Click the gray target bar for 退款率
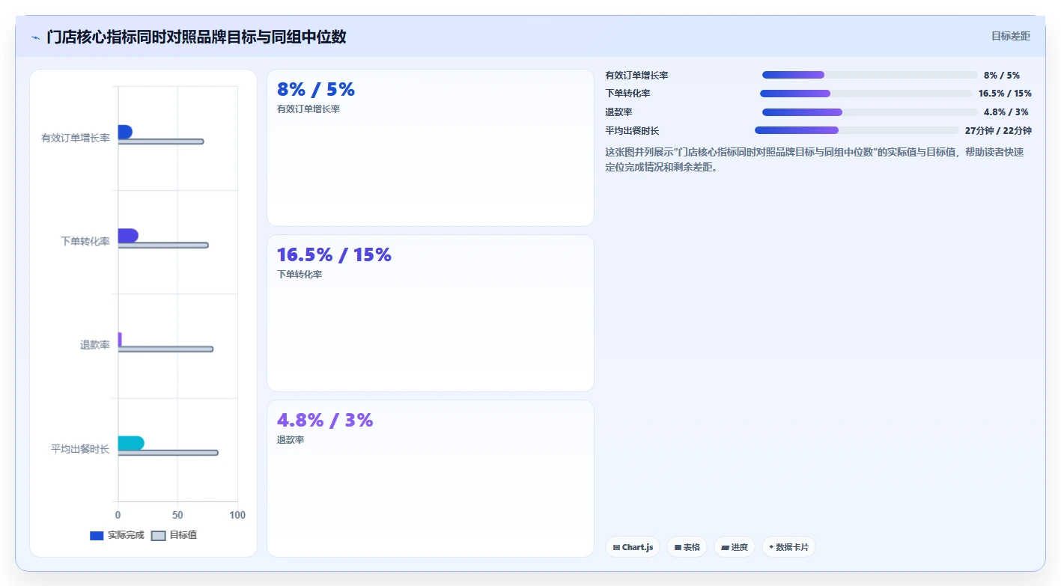This screenshot has height=586, width=1061. (x=165, y=349)
